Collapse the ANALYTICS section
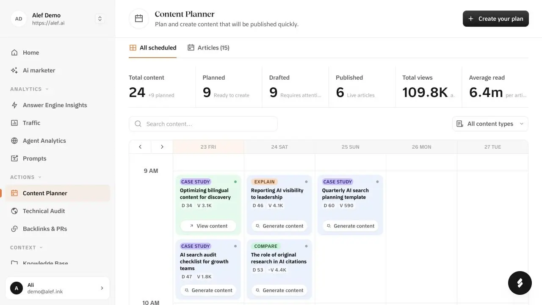The image size is (542, 305). [x=29, y=89]
